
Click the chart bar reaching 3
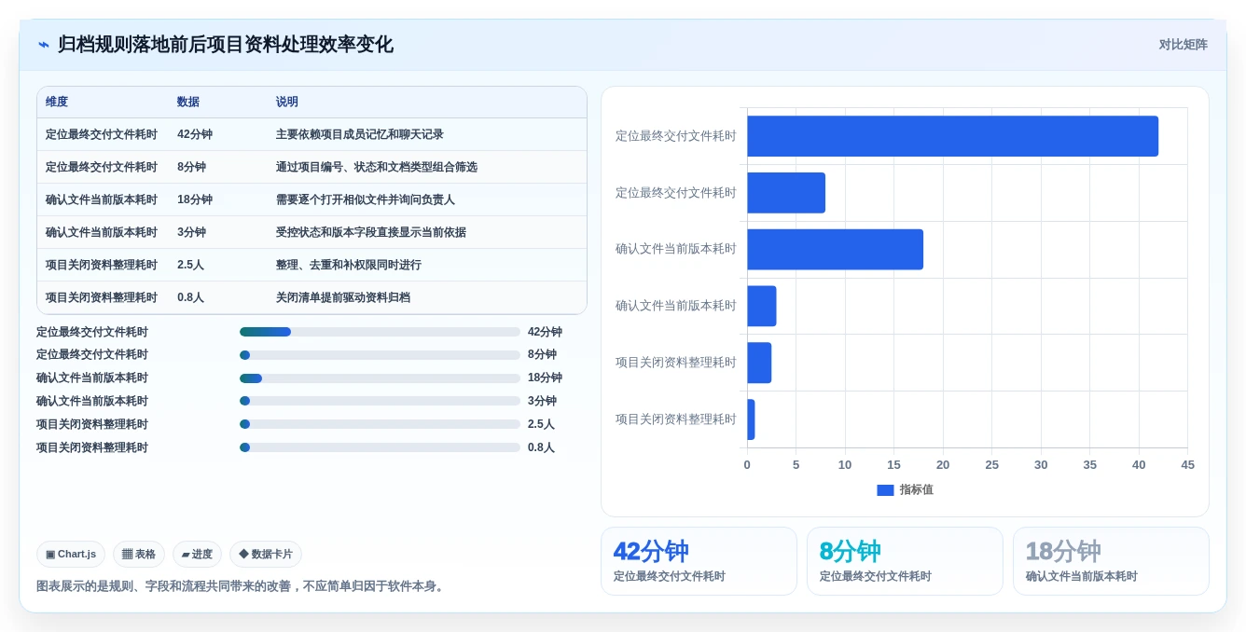click(x=762, y=306)
